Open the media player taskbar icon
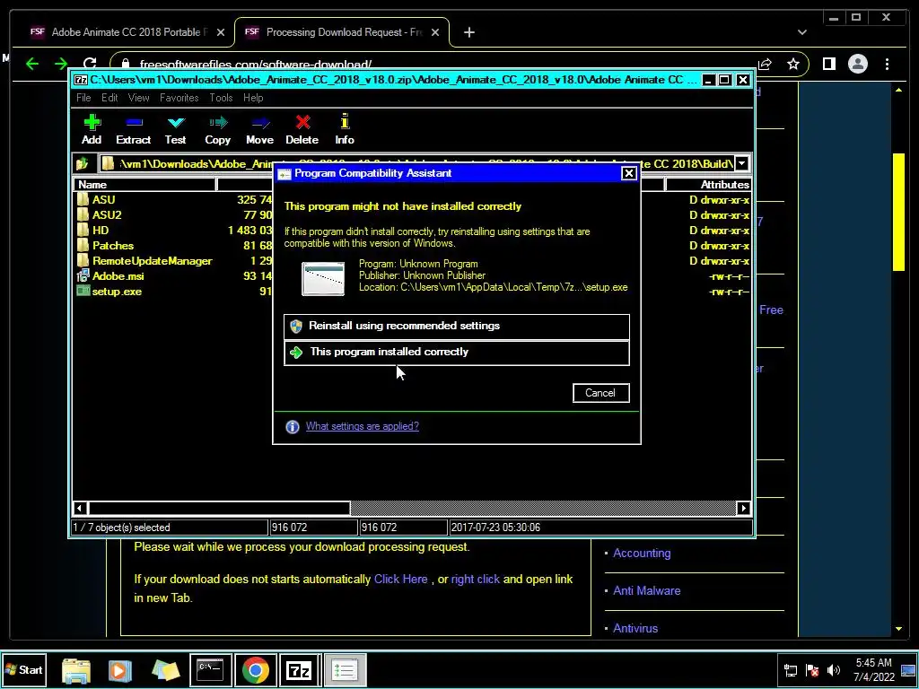 [x=119, y=670]
